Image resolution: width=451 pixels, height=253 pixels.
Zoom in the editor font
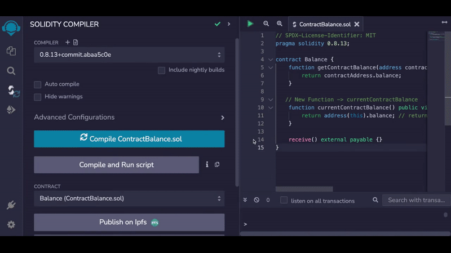point(280,24)
